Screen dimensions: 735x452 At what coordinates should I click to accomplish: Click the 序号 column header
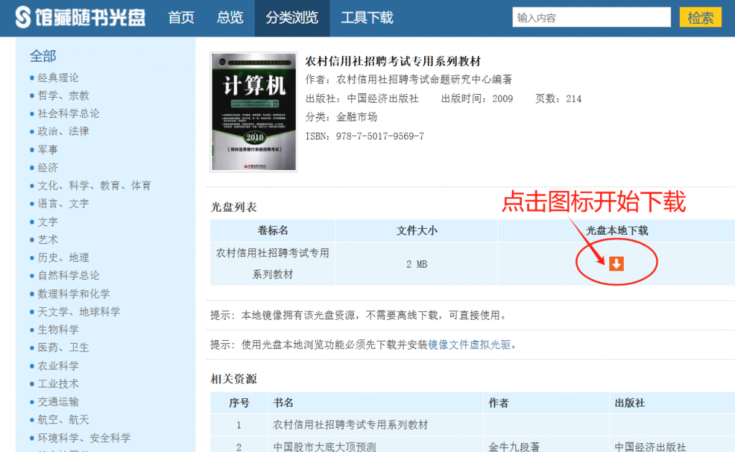[x=239, y=402]
